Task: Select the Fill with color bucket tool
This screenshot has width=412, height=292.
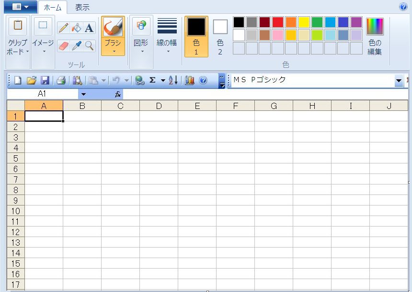Action: pos(76,28)
